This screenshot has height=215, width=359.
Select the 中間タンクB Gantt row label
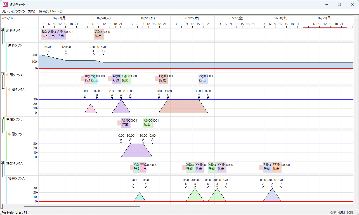point(14,119)
